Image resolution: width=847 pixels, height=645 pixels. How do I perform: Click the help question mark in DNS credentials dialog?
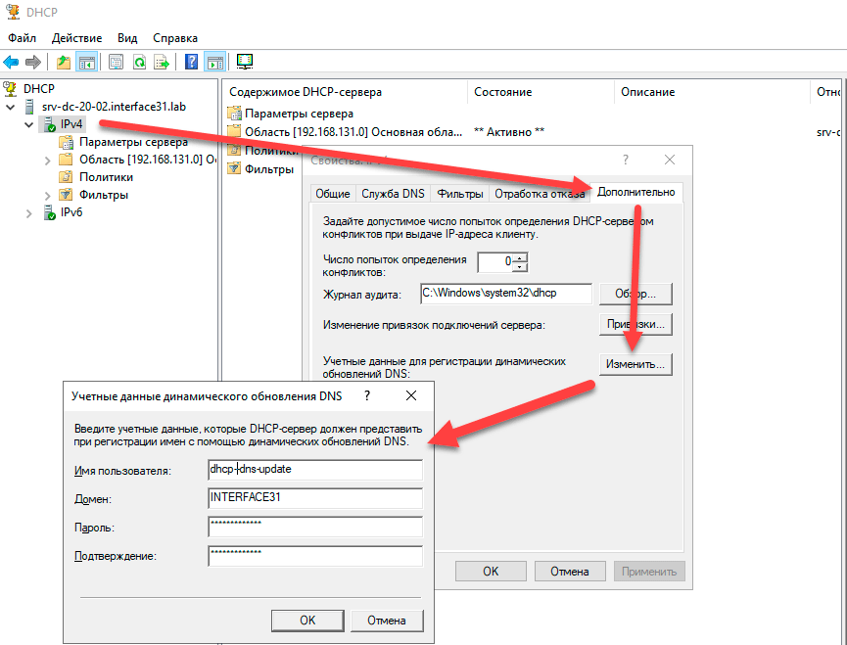[x=367, y=395]
